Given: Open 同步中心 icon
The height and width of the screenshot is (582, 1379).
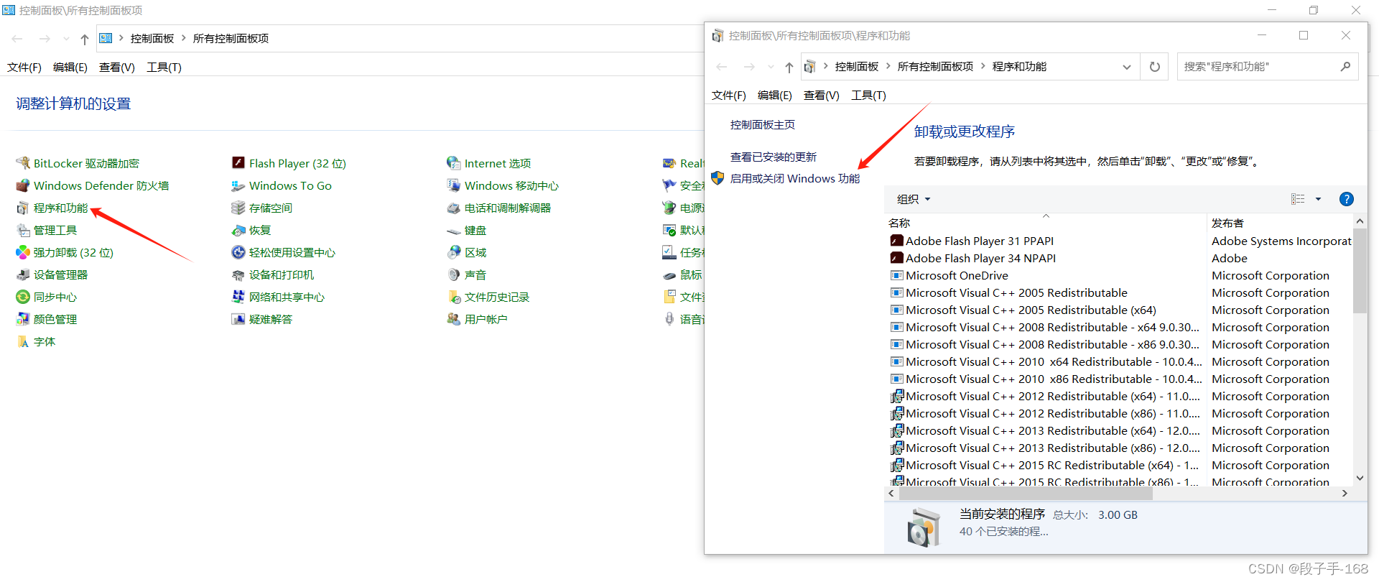Looking at the screenshot, I should click(23, 297).
